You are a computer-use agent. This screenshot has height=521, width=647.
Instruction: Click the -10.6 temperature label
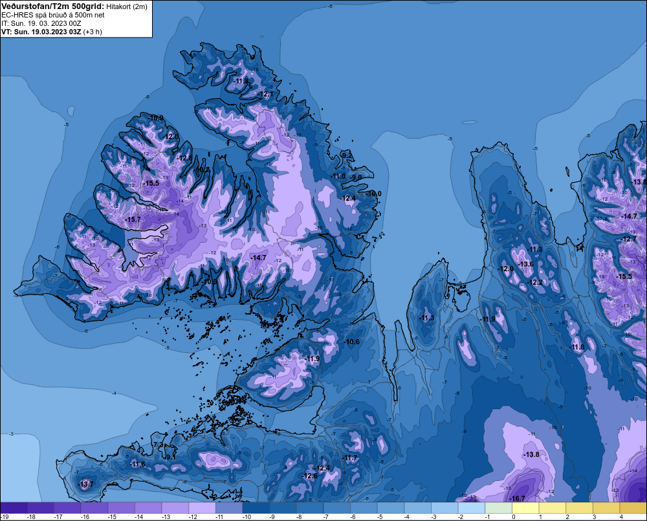tap(351, 342)
